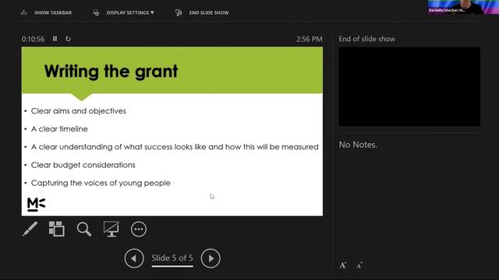Image resolution: width=499 pixels, height=280 pixels.
Task: Click 'Capturing the voices of young people'
Action: (101, 184)
